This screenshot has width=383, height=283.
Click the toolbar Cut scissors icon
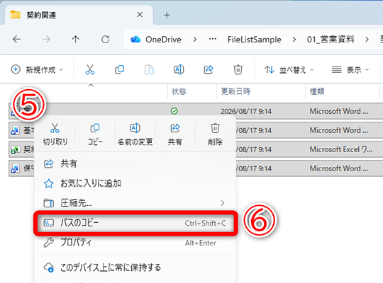click(x=90, y=70)
